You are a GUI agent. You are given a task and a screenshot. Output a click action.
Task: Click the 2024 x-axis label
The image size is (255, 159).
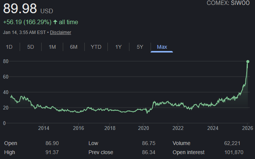point(213,128)
